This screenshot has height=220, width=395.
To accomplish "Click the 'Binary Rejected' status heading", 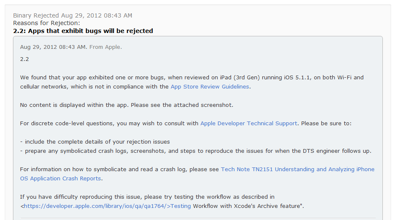I will [x=36, y=15].
